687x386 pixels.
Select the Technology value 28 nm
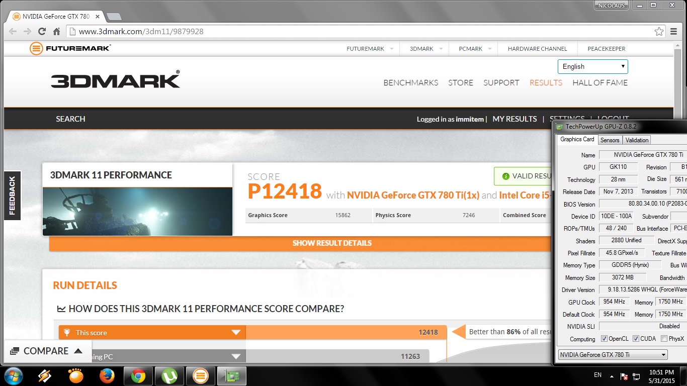click(x=618, y=179)
